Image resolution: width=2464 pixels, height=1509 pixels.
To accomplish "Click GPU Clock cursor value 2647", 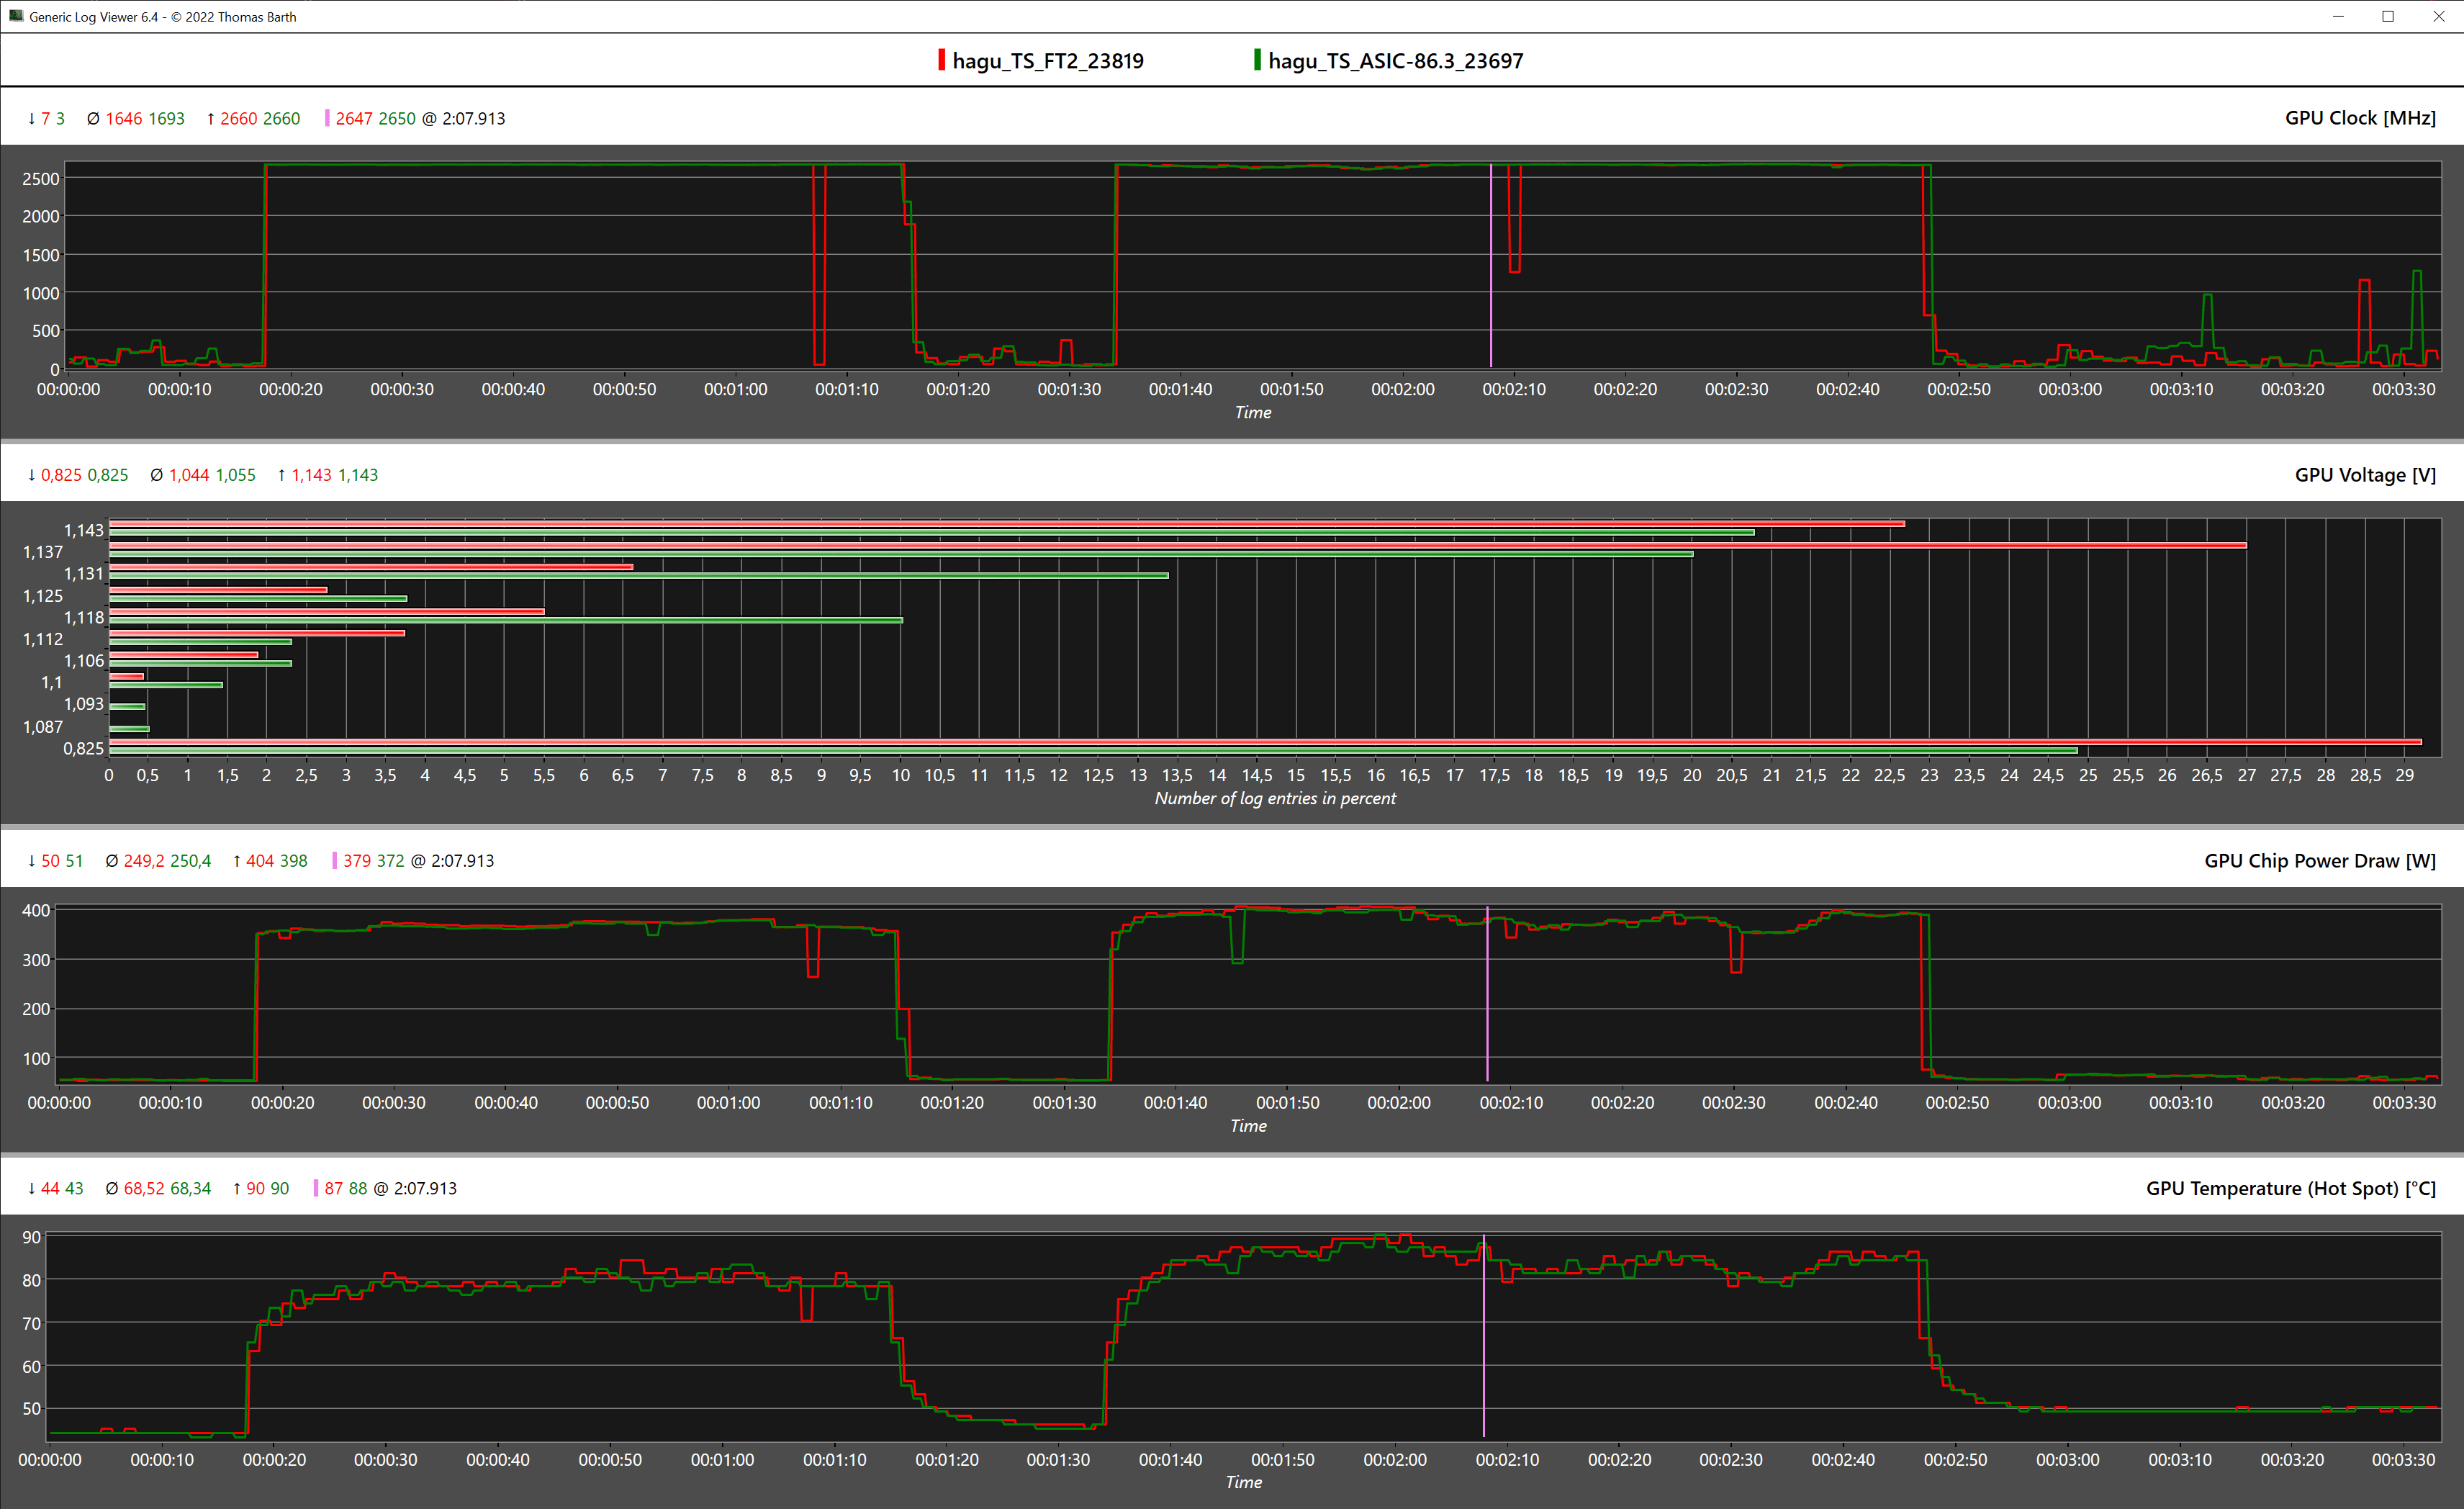I will point(354,118).
